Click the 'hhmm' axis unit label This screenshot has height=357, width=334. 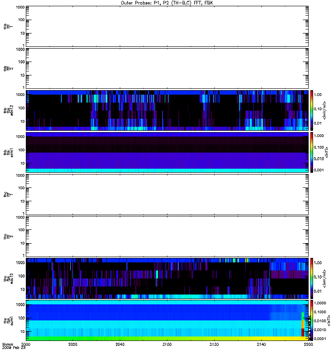pyautogui.click(x=8, y=344)
